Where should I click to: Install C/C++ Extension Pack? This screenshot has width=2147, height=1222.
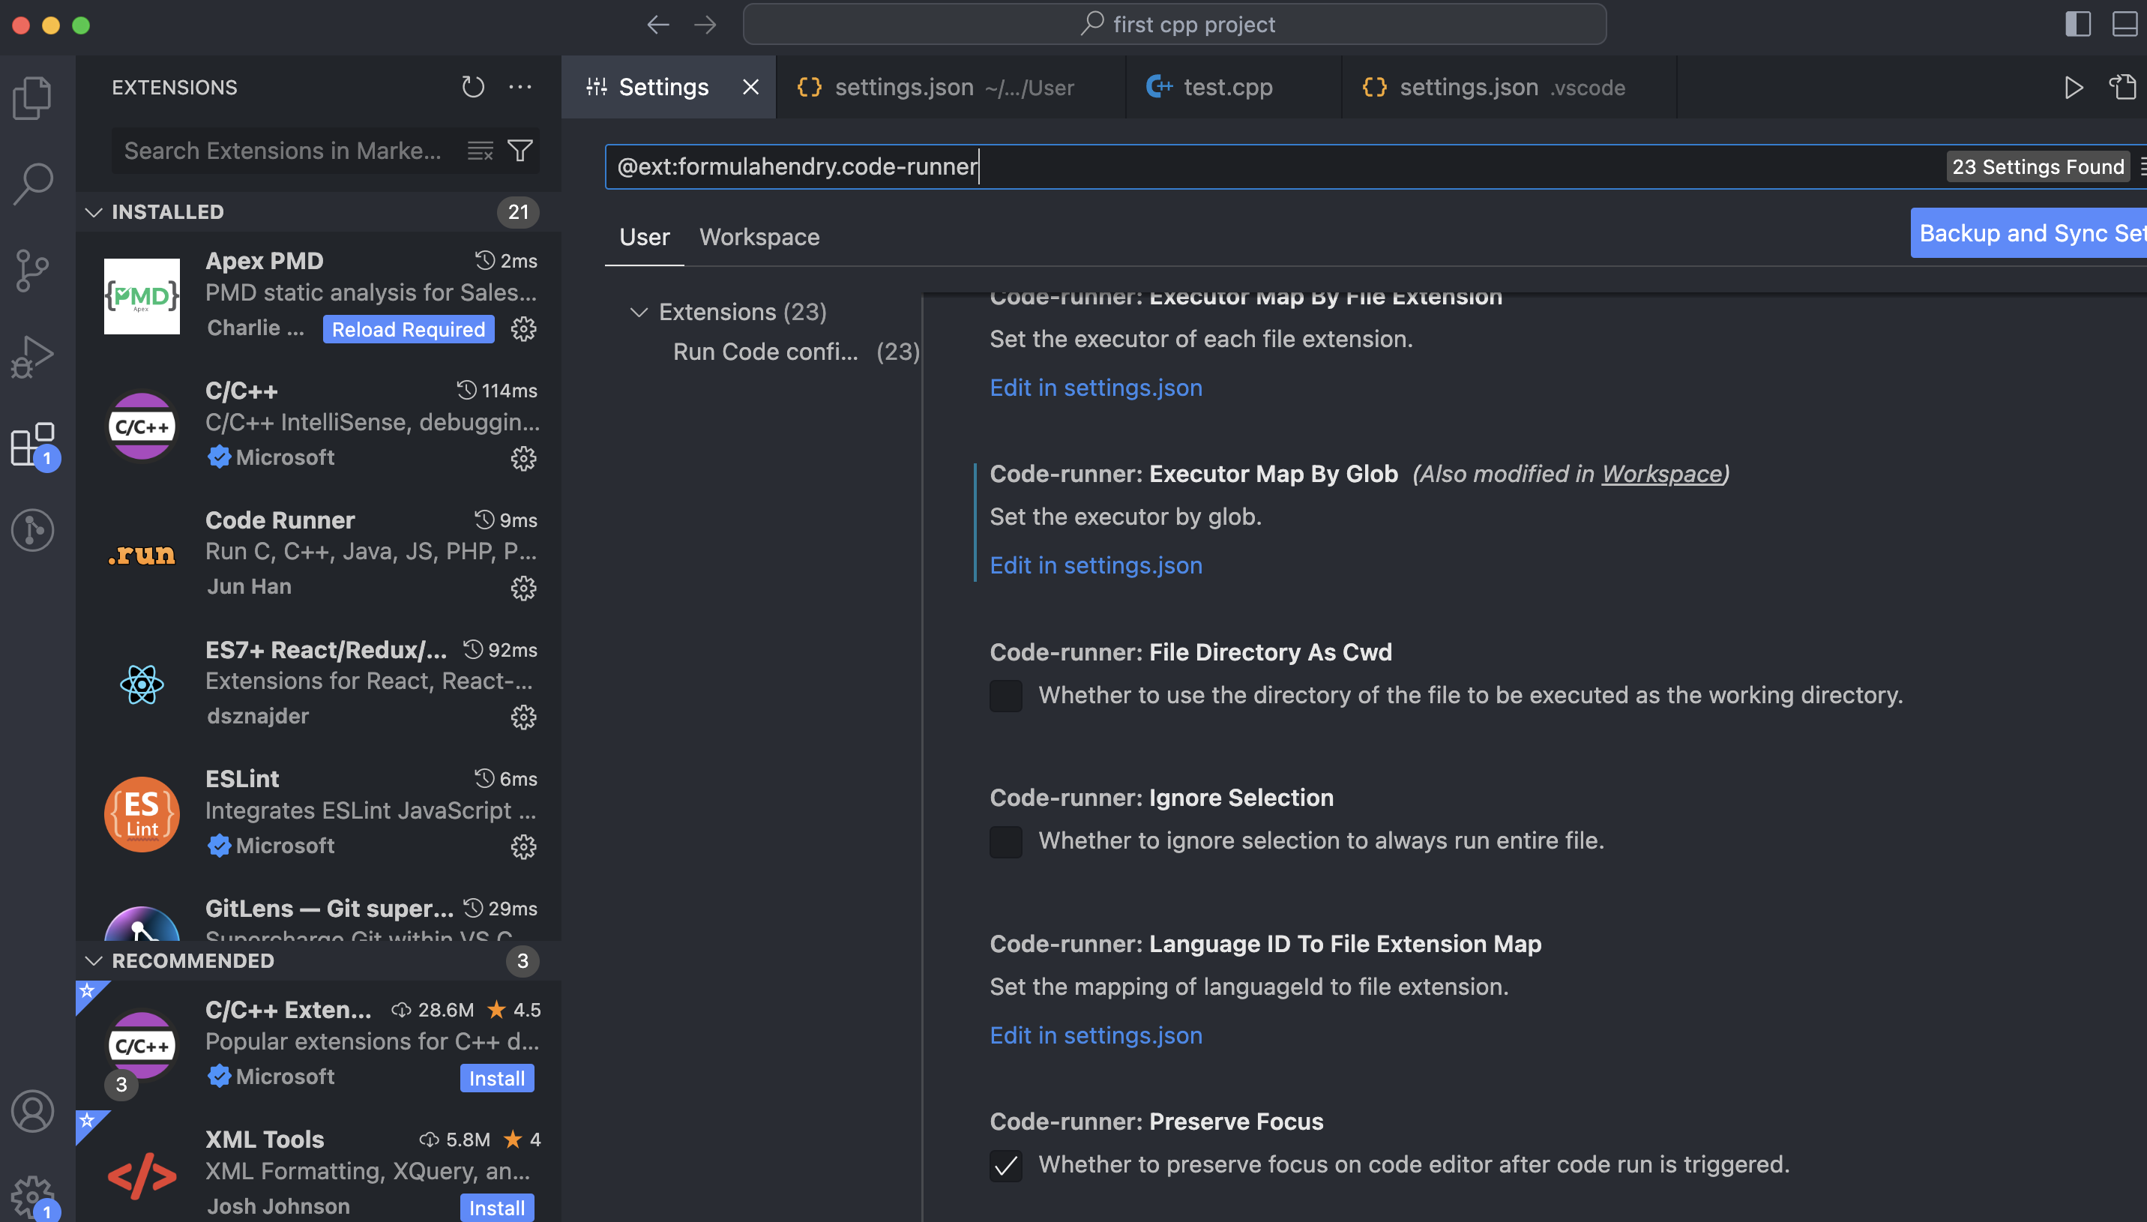coord(497,1077)
